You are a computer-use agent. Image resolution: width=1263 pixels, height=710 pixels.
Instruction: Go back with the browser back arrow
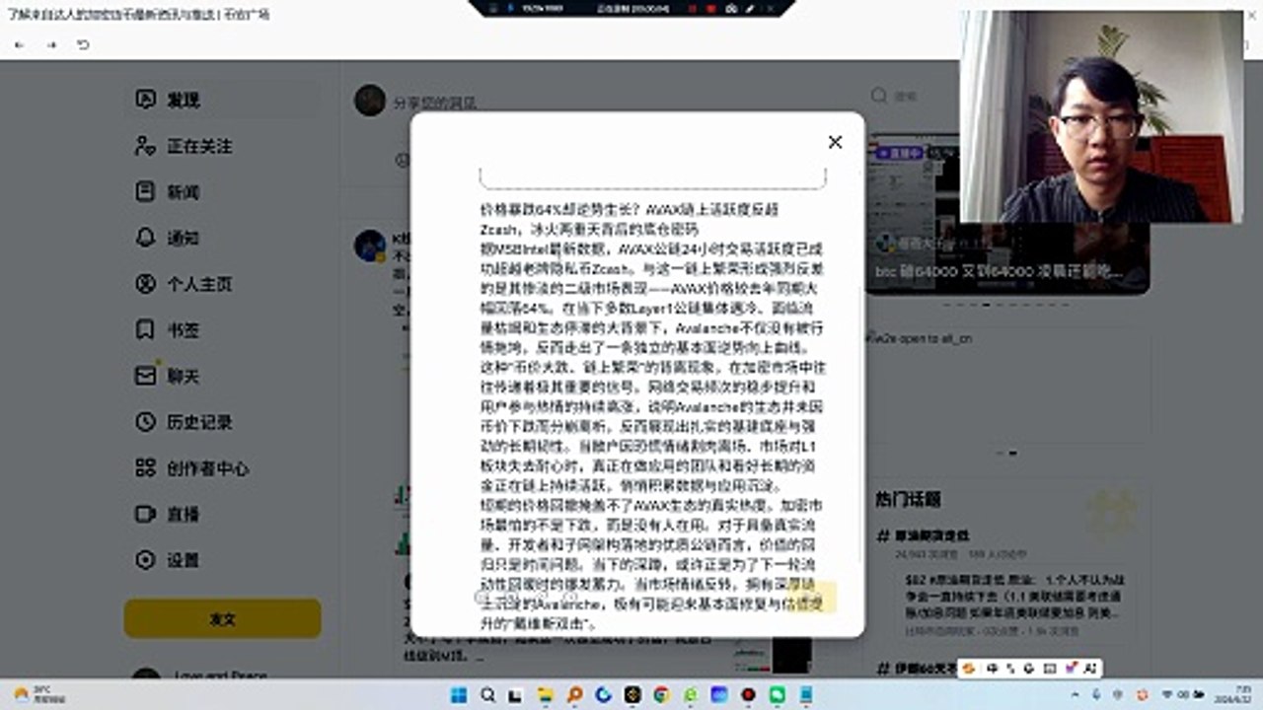pos(20,45)
